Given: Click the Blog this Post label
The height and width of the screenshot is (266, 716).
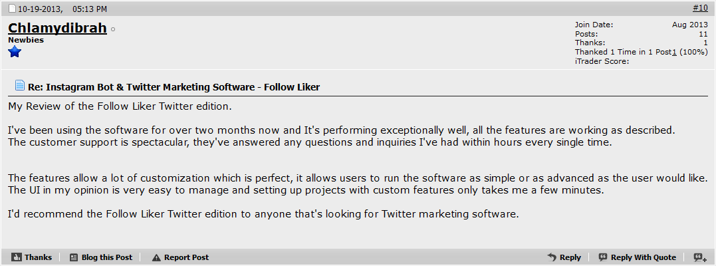Looking at the screenshot, I should pos(107,257).
